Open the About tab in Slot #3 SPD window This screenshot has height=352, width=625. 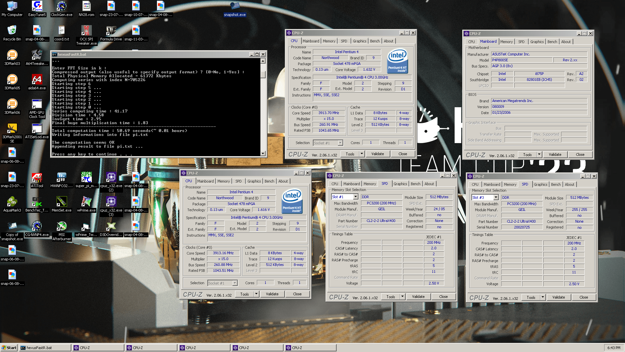[x=569, y=184]
